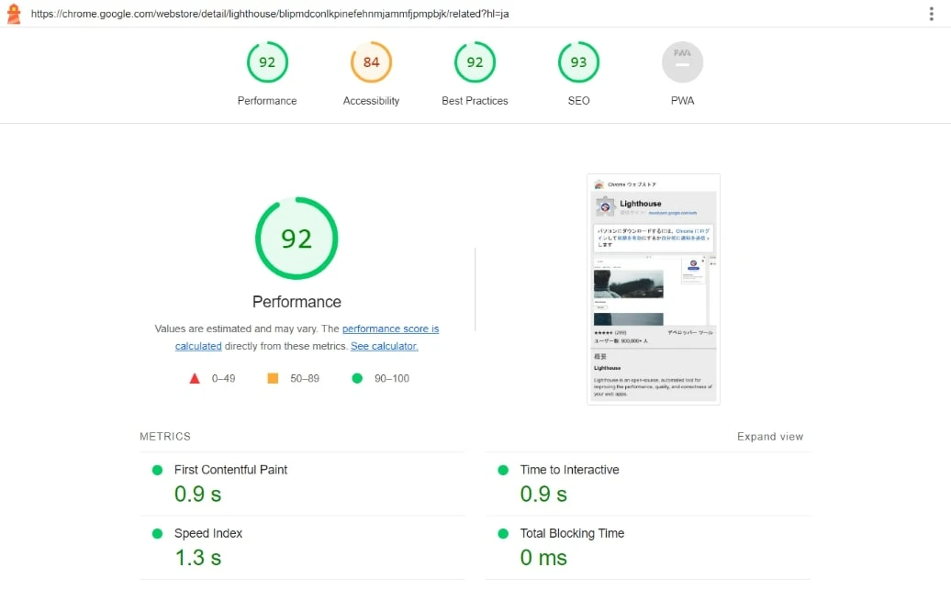This screenshot has width=951, height=590.
Task: Click the large 92 Performance gauge
Action: (x=296, y=239)
